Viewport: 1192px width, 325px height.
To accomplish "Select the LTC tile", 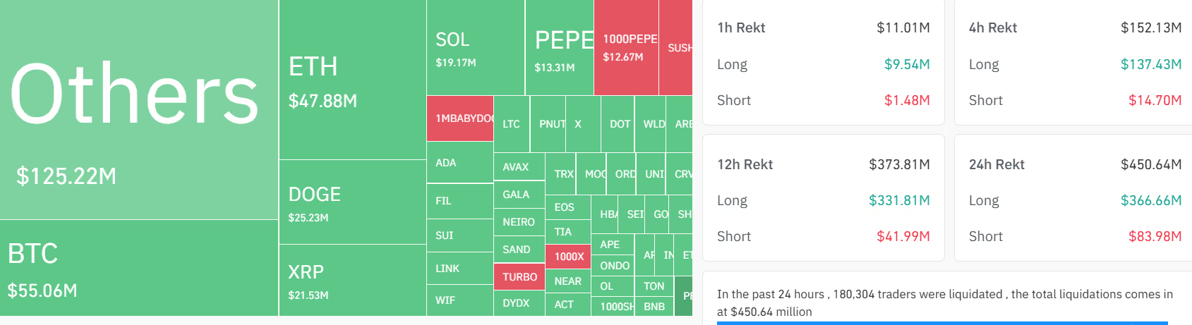I will click(x=511, y=124).
